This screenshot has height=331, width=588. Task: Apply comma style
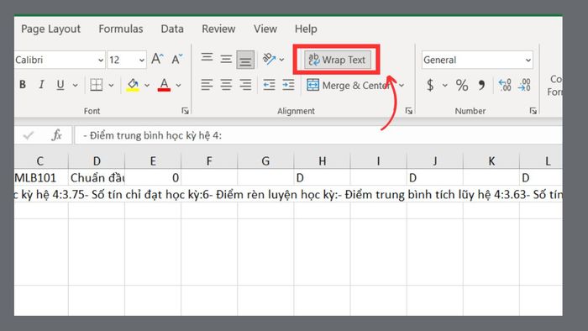[481, 86]
